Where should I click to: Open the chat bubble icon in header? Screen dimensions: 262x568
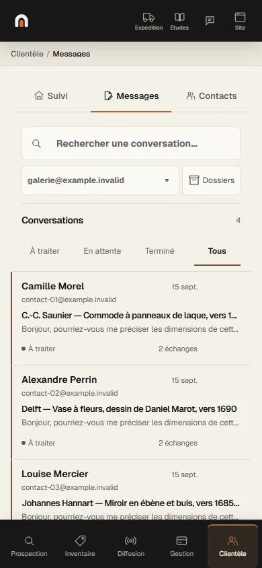210,21
